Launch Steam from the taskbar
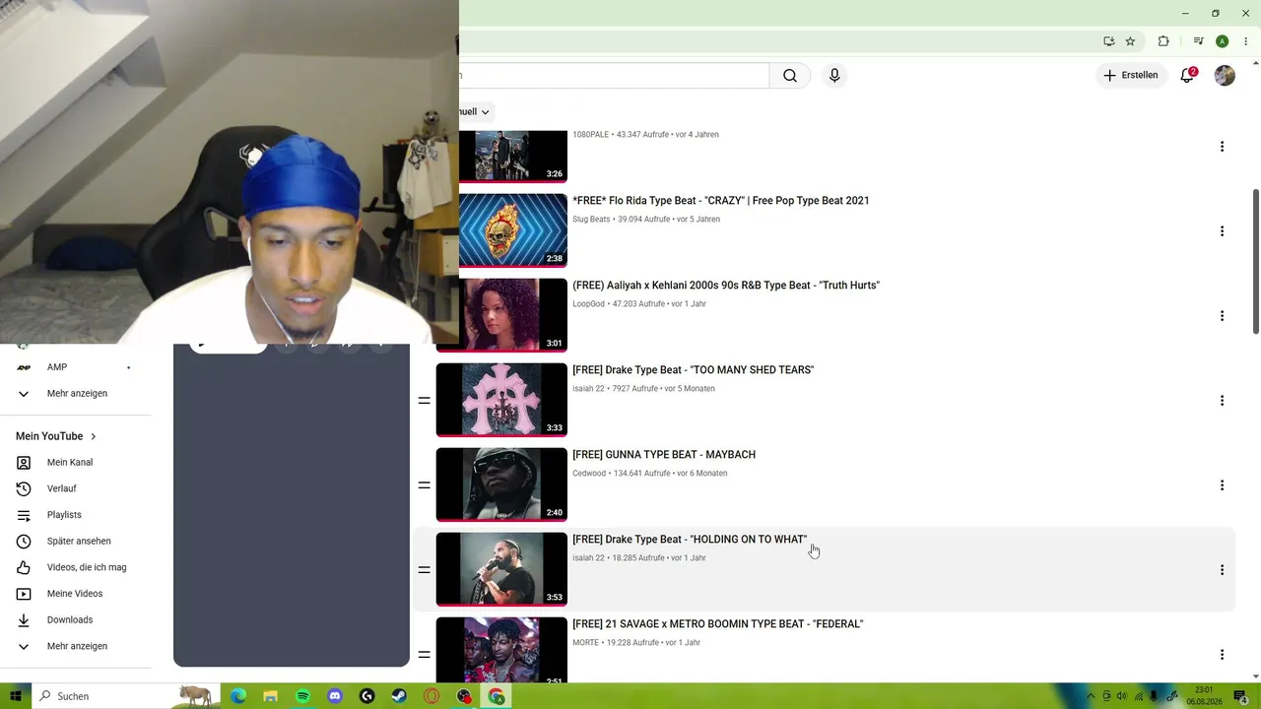Viewport: 1261px width, 709px height. tap(399, 696)
